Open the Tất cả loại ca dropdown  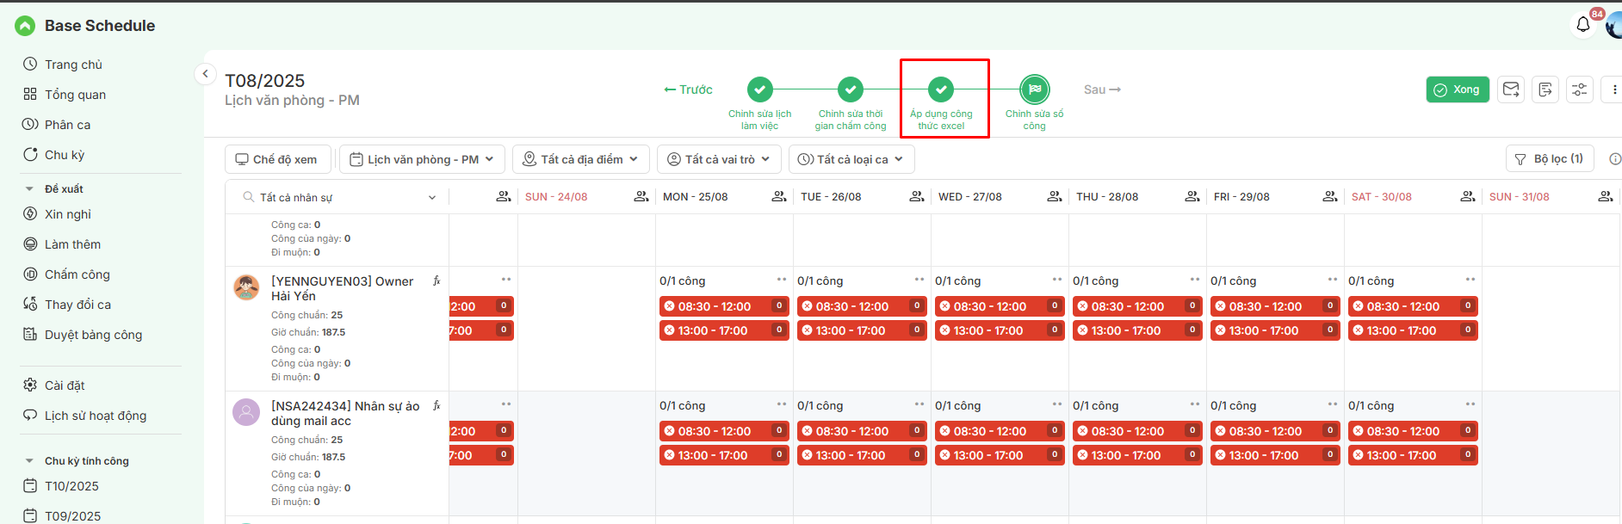(x=851, y=159)
